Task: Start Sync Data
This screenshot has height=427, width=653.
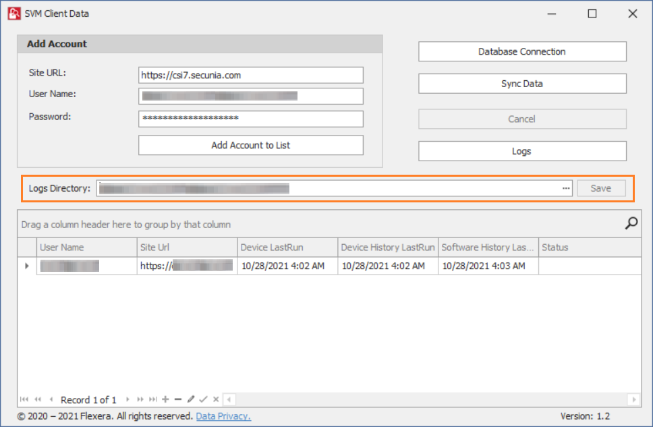Action: 522,84
